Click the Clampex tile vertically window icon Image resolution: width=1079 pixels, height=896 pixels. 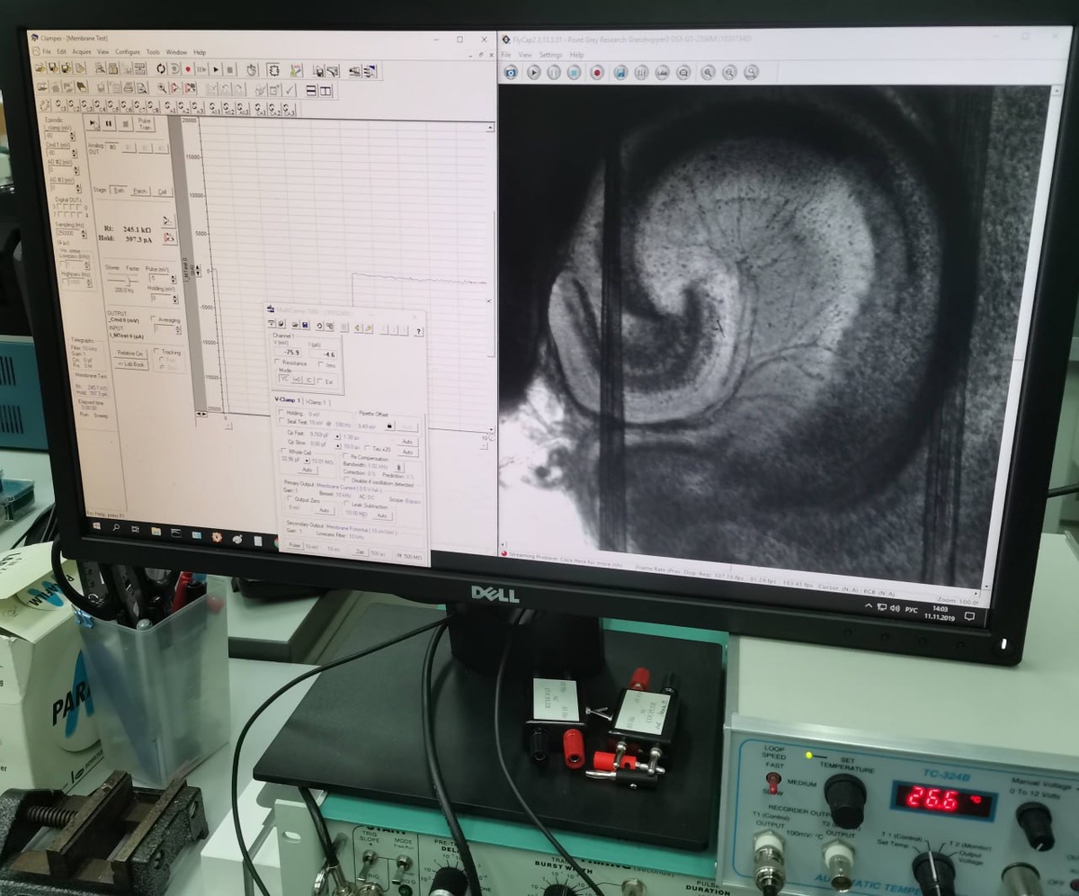point(325,90)
